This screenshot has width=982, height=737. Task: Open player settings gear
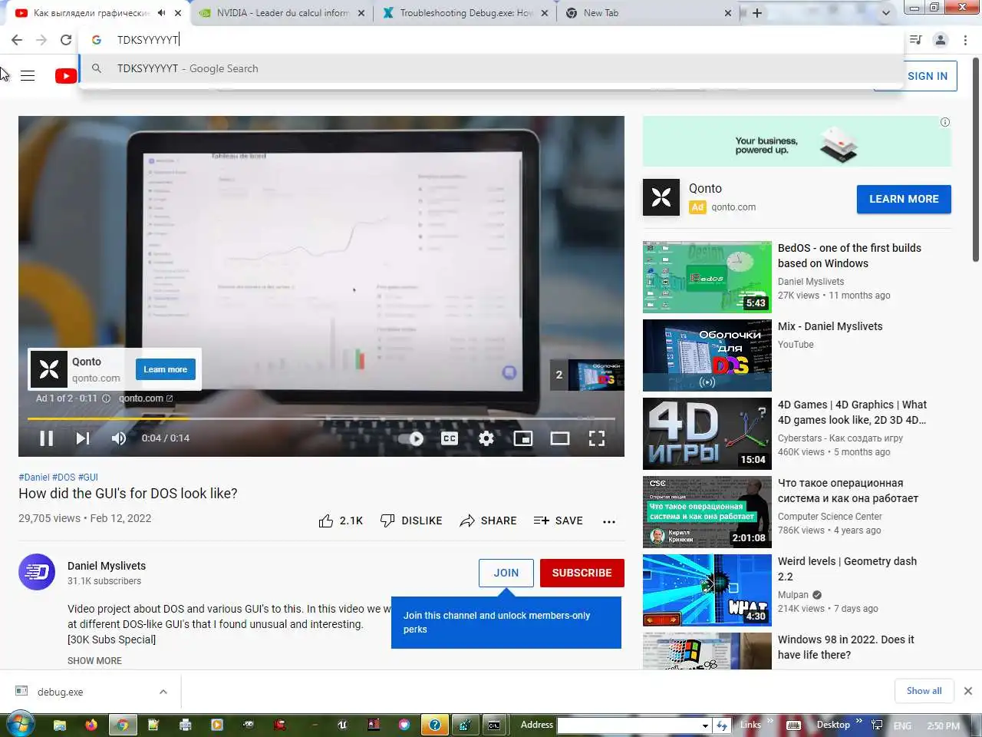(486, 438)
